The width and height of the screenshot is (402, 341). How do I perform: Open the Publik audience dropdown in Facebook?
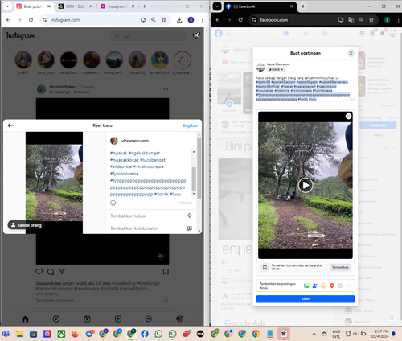276,69
